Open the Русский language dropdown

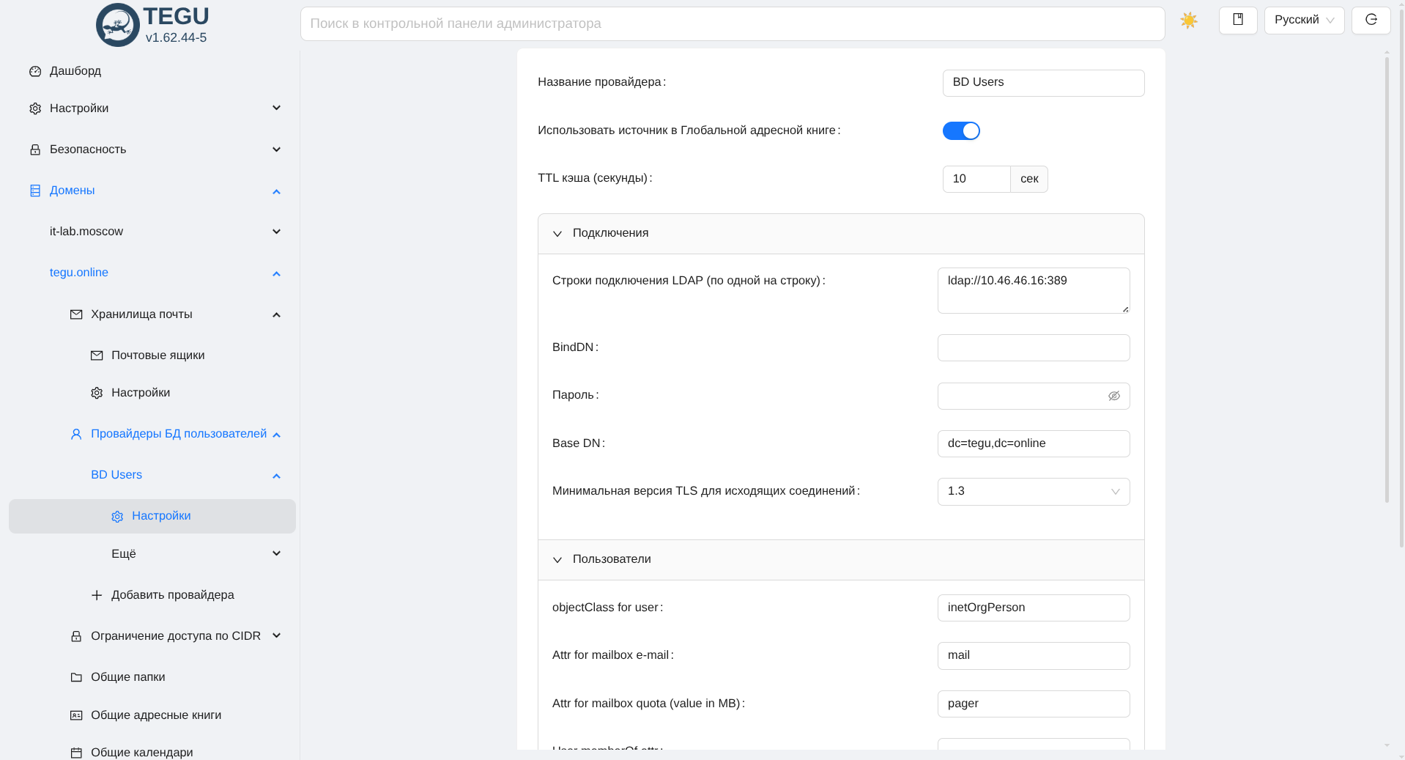point(1303,21)
